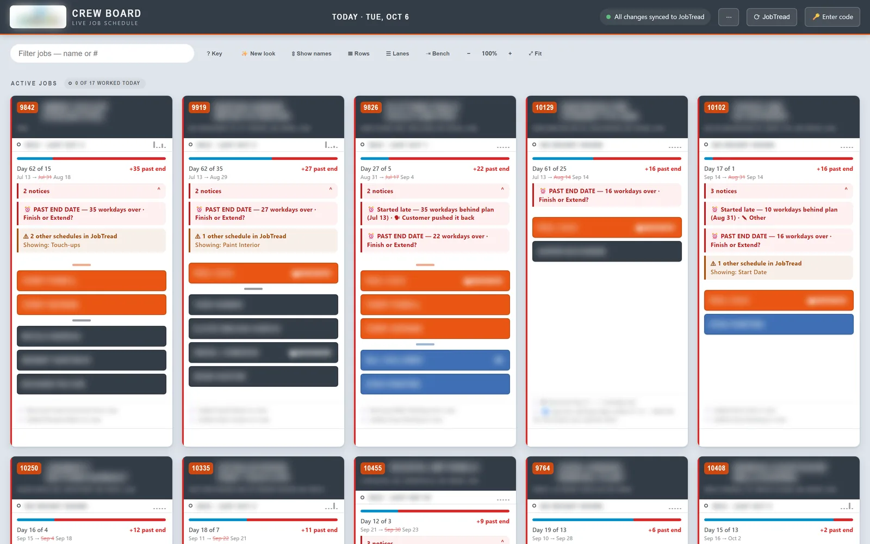Viewport: 870px width, 544px height.
Task: Click Day 17 of 1 text
Action: [x=719, y=169]
